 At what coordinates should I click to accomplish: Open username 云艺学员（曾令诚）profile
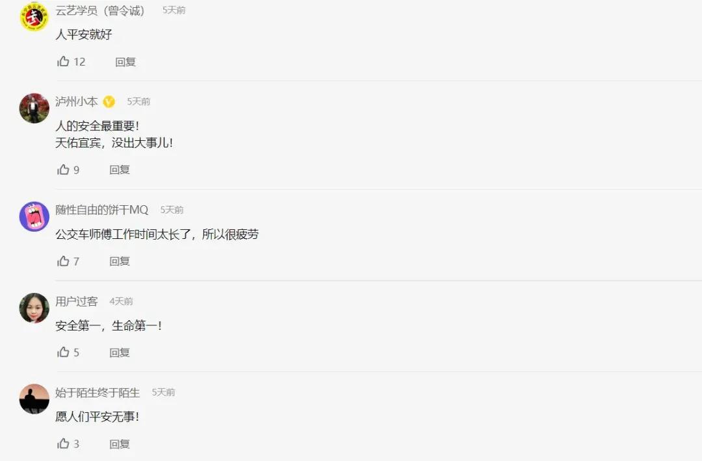point(100,10)
